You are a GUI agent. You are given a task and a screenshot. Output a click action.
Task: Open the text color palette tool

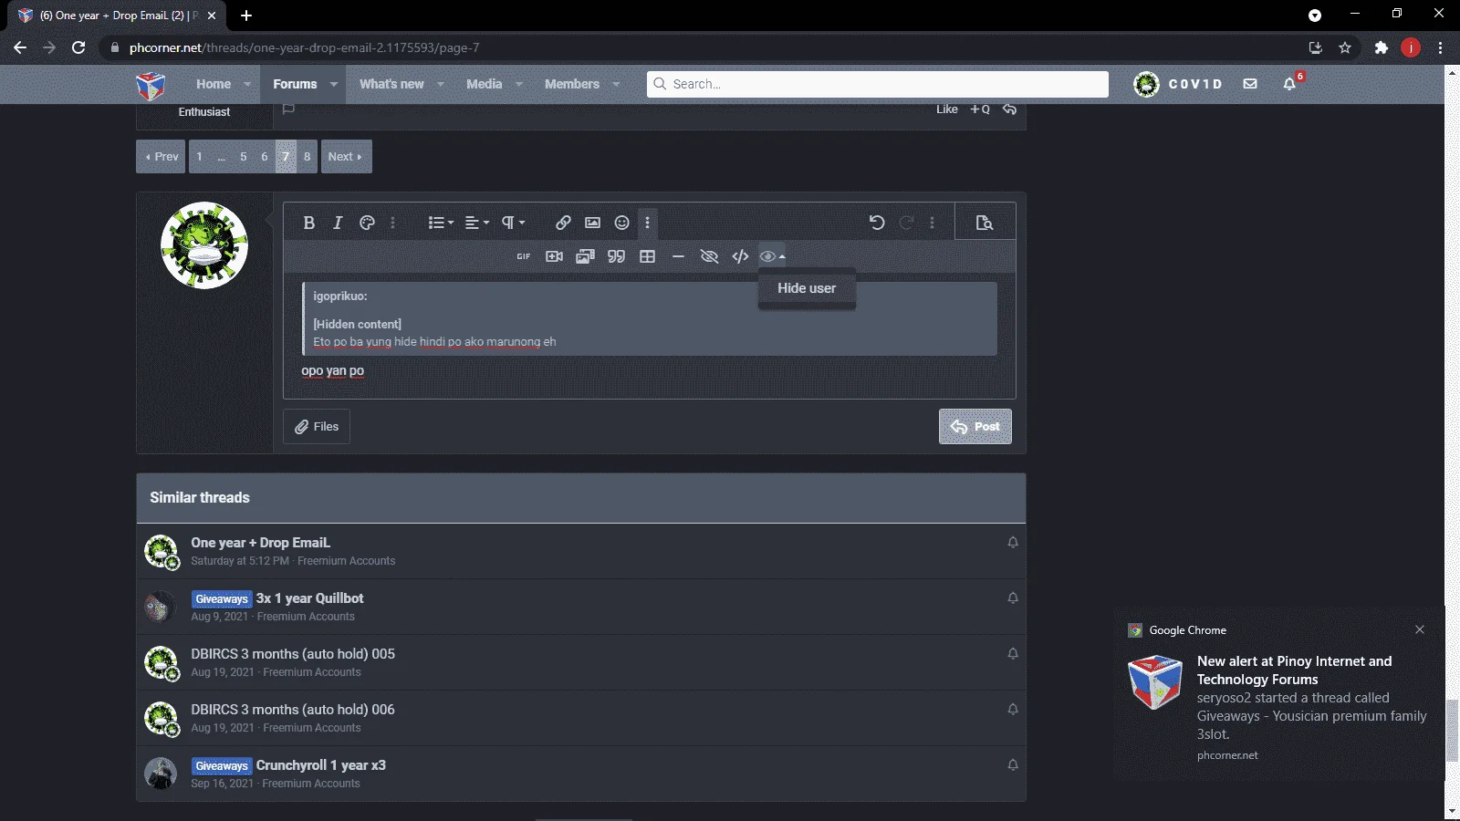[367, 223]
